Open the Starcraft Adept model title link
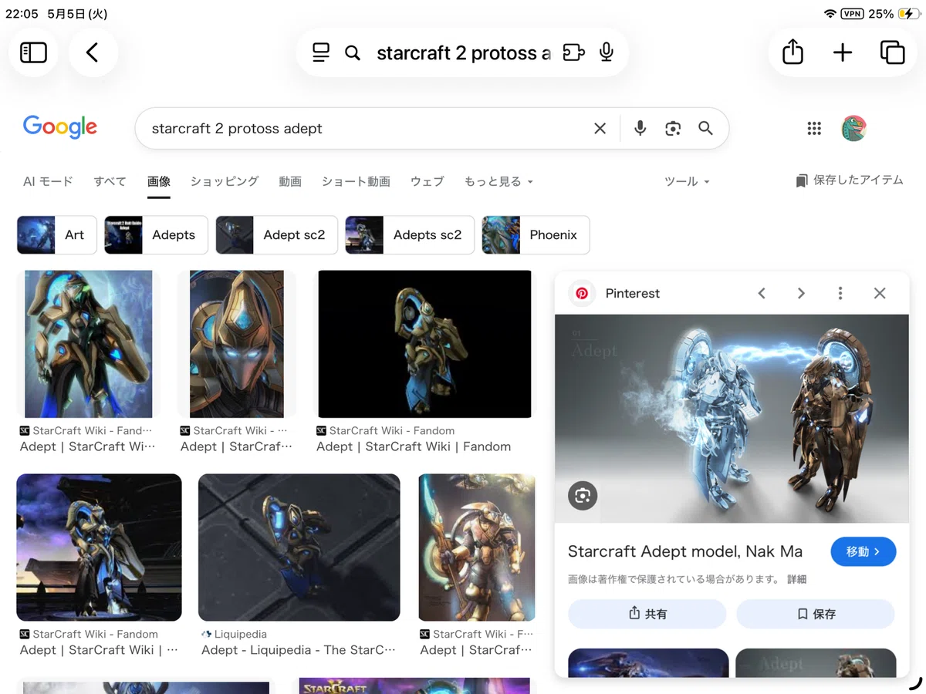Image resolution: width=926 pixels, height=694 pixels. click(685, 551)
